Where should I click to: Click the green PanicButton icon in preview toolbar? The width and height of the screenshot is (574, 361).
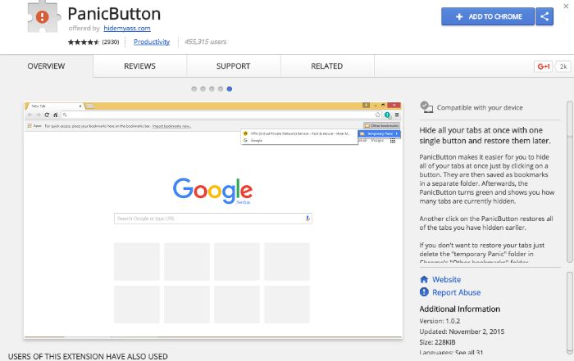(388, 115)
